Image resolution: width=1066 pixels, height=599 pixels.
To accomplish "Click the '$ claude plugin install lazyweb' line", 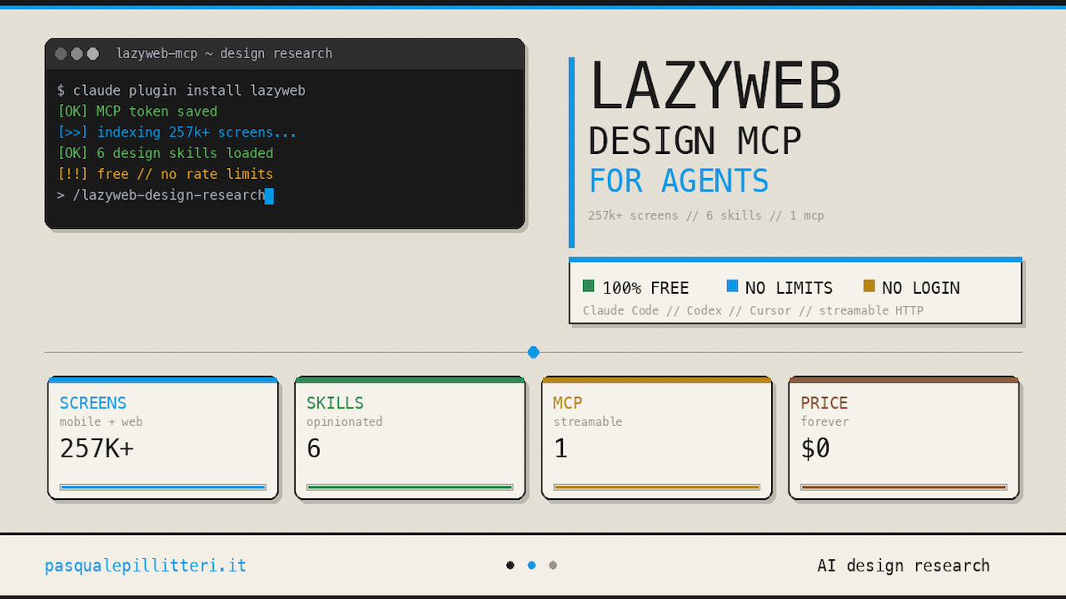I will pos(182,91).
